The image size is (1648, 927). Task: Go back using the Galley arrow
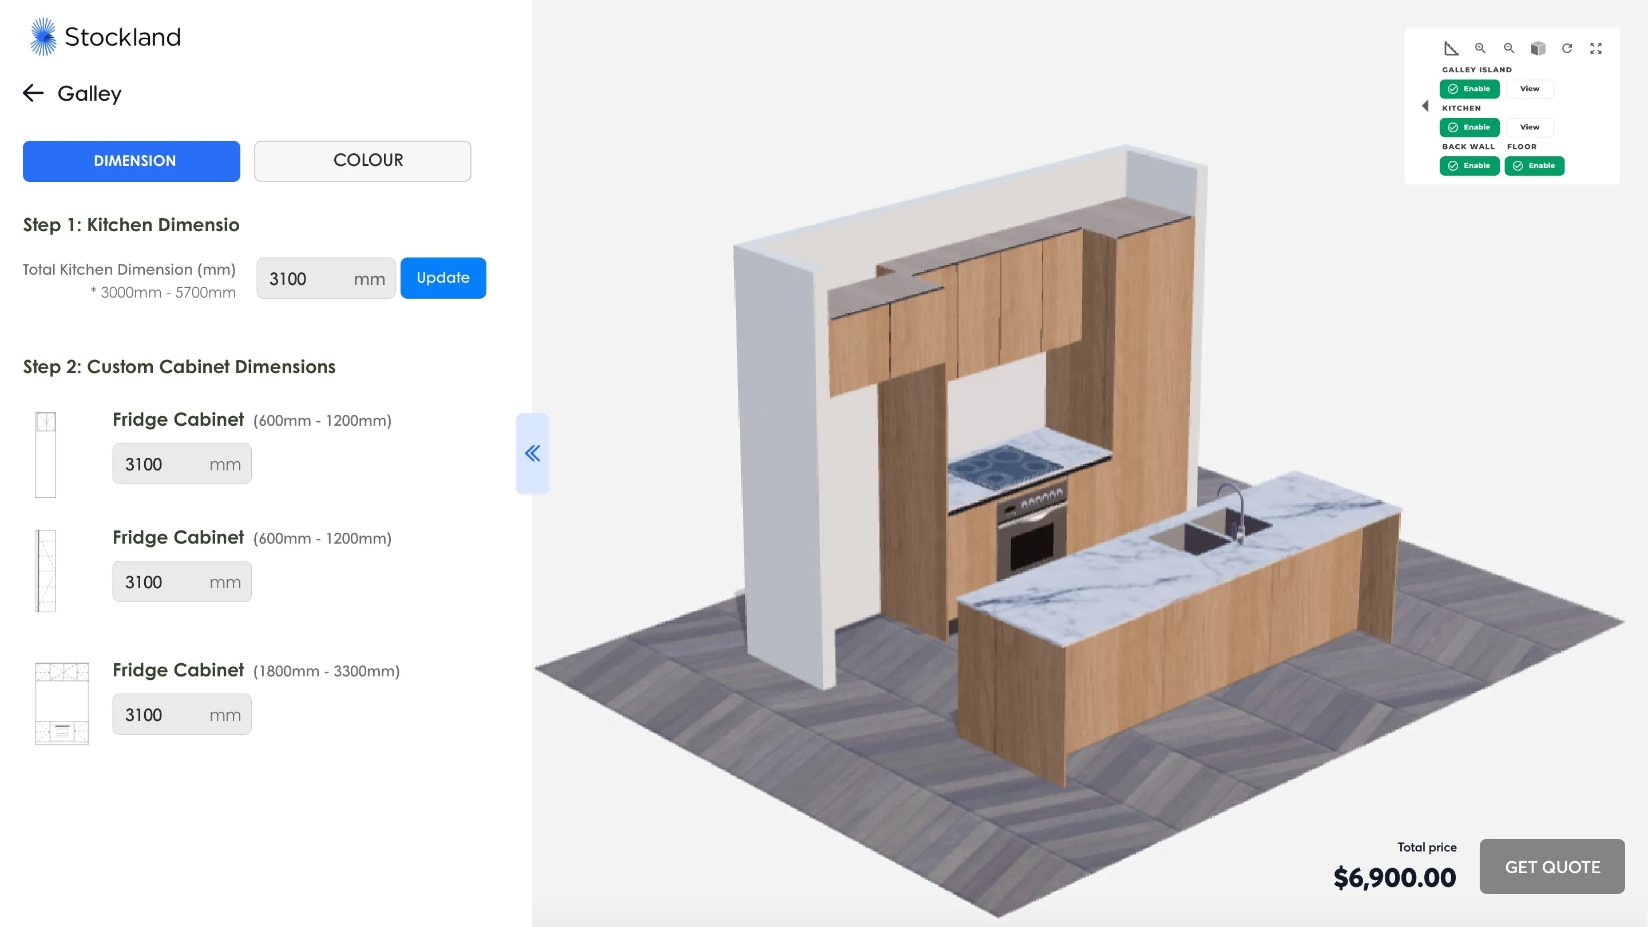(33, 93)
